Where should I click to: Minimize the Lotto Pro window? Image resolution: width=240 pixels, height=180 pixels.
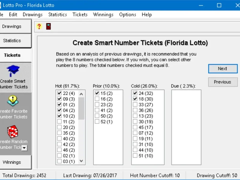click(x=201, y=5)
